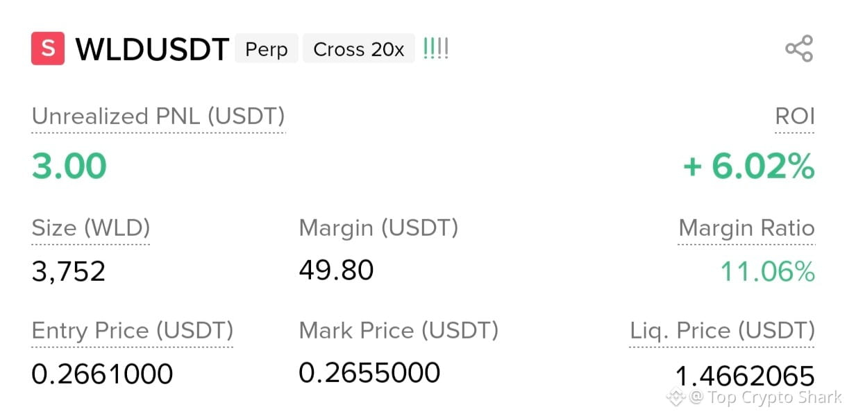Tap the Margin (USDT) label
Image resolution: width=847 pixels, height=414 pixels.
(379, 228)
